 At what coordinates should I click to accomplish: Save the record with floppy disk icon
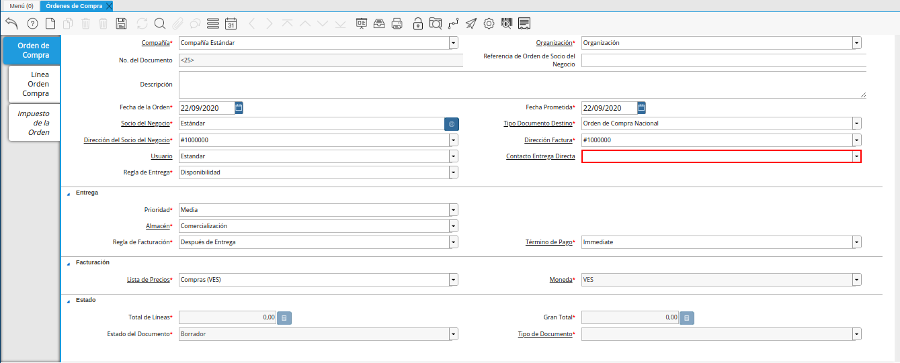121,23
